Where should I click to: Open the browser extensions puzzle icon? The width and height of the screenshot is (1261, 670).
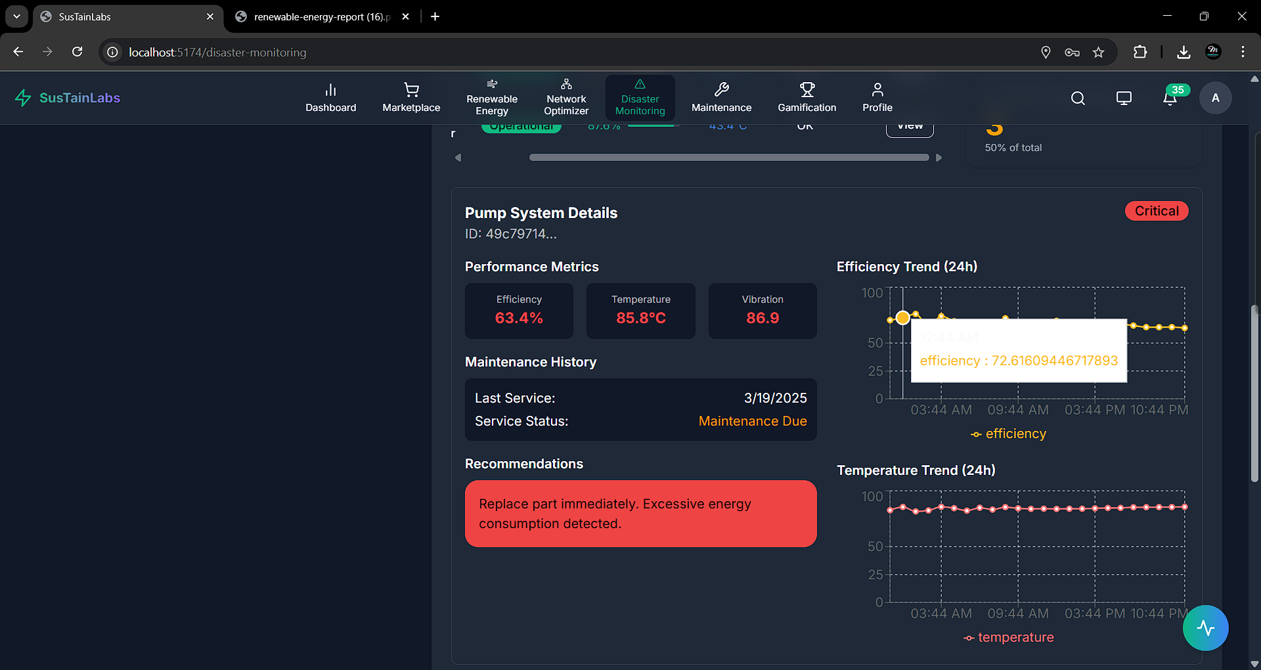click(1140, 52)
